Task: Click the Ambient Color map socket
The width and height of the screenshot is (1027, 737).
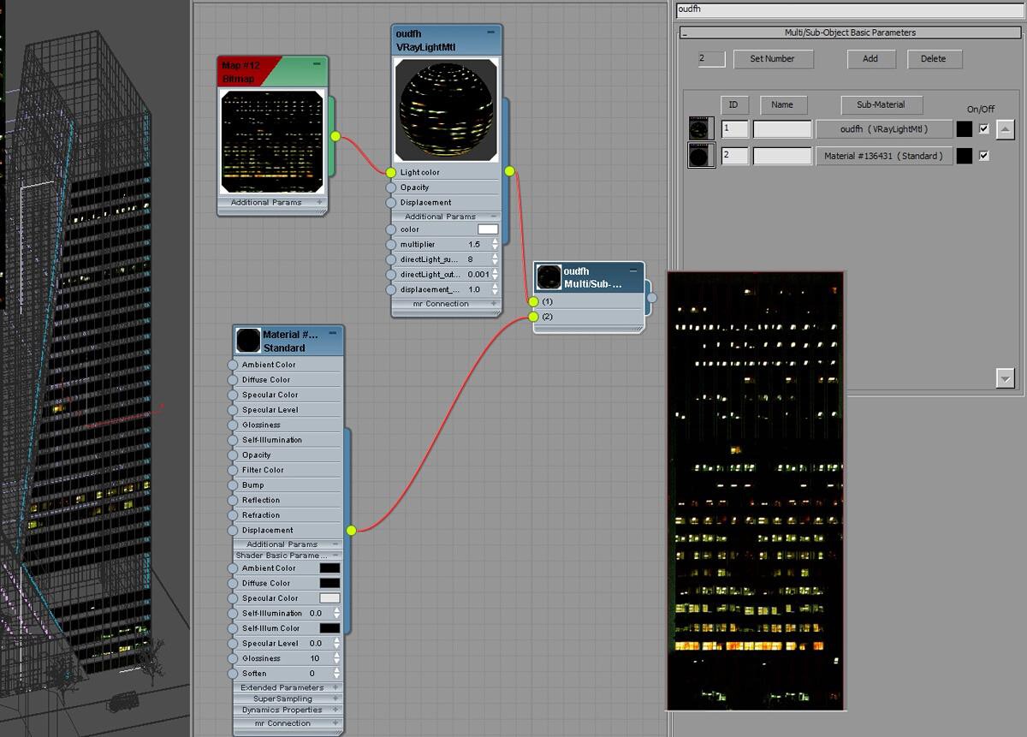Action: click(x=233, y=365)
